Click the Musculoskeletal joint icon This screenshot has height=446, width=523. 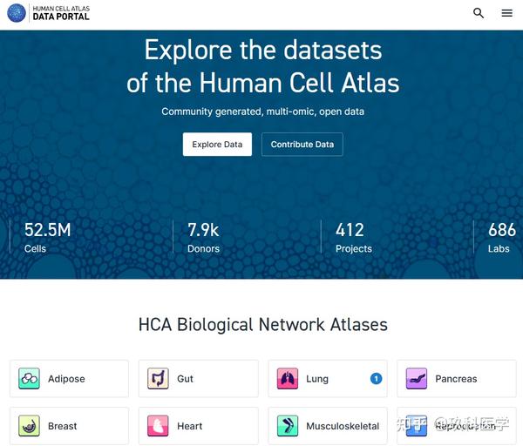tap(288, 426)
